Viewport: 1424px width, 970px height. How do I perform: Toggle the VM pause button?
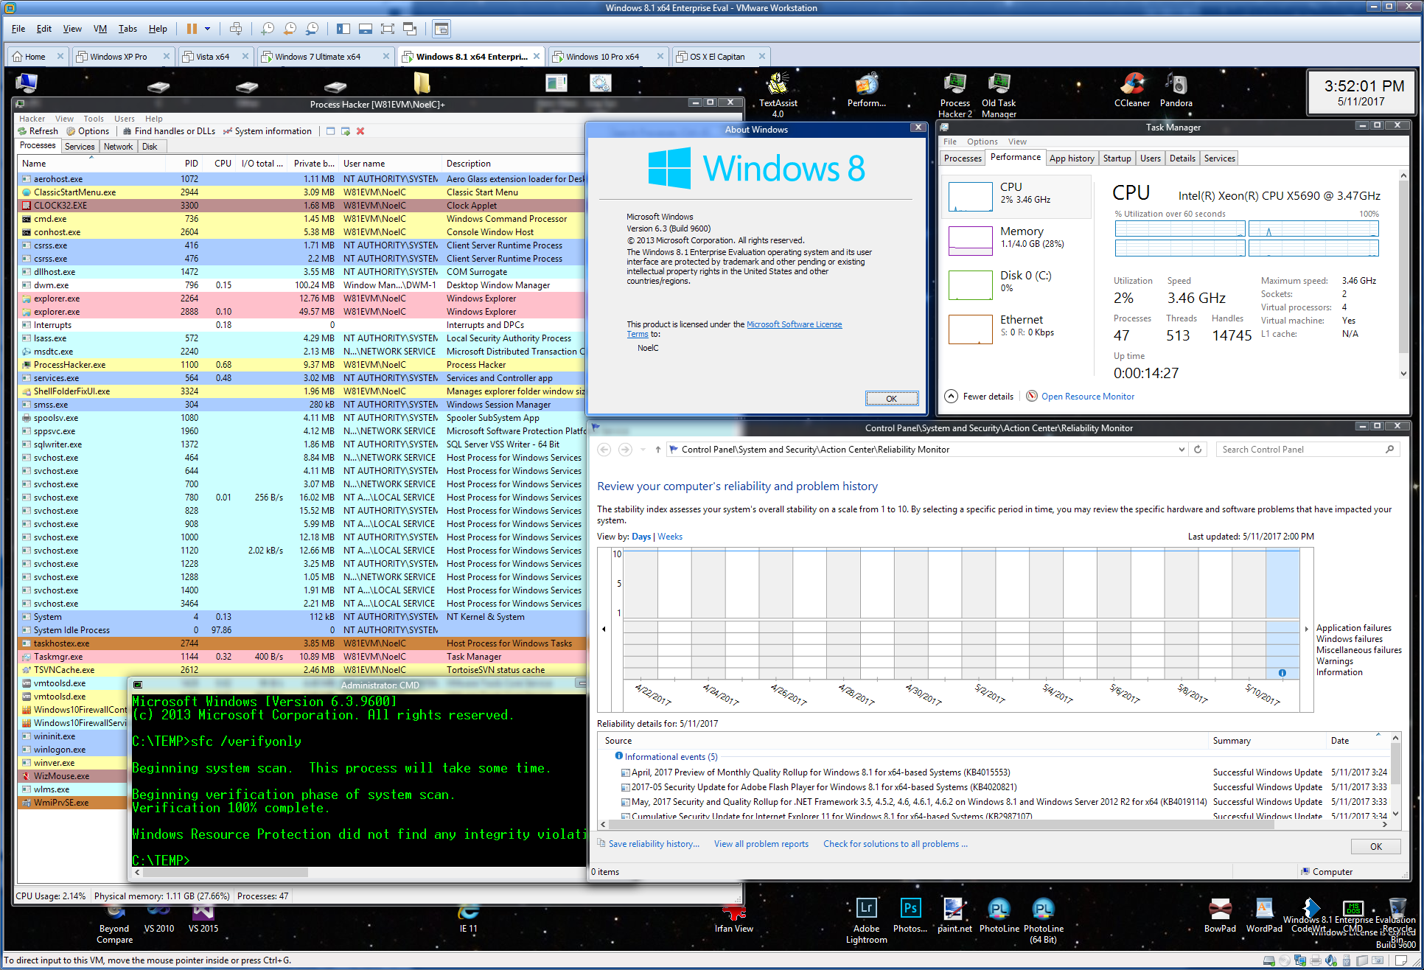point(192,29)
